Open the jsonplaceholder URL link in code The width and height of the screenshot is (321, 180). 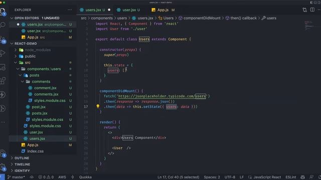click(162, 96)
